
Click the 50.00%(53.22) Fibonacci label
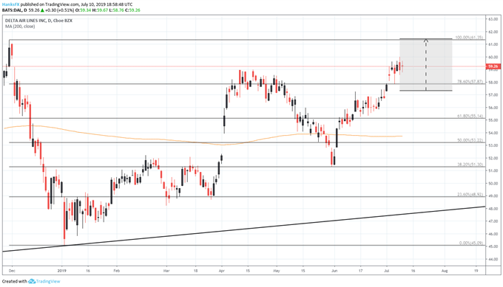[470, 140]
